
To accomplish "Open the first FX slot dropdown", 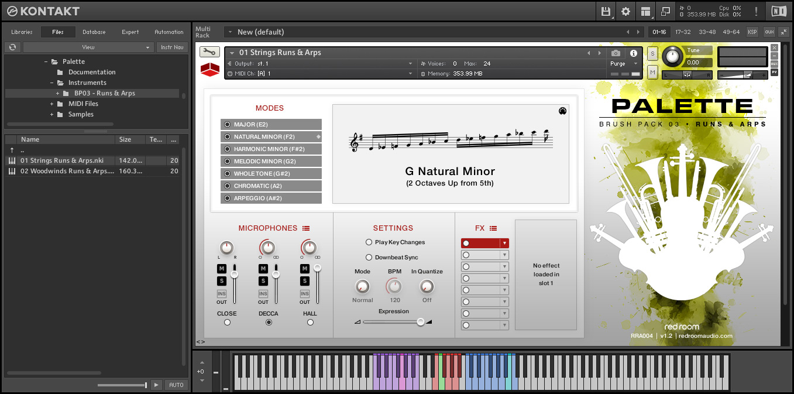I will pyautogui.click(x=504, y=243).
